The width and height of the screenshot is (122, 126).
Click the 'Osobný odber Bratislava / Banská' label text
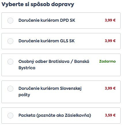click(x=54, y=62)
